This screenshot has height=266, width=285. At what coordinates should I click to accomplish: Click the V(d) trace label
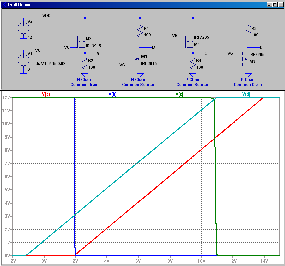pyautogui.click(x=246, y=94)
